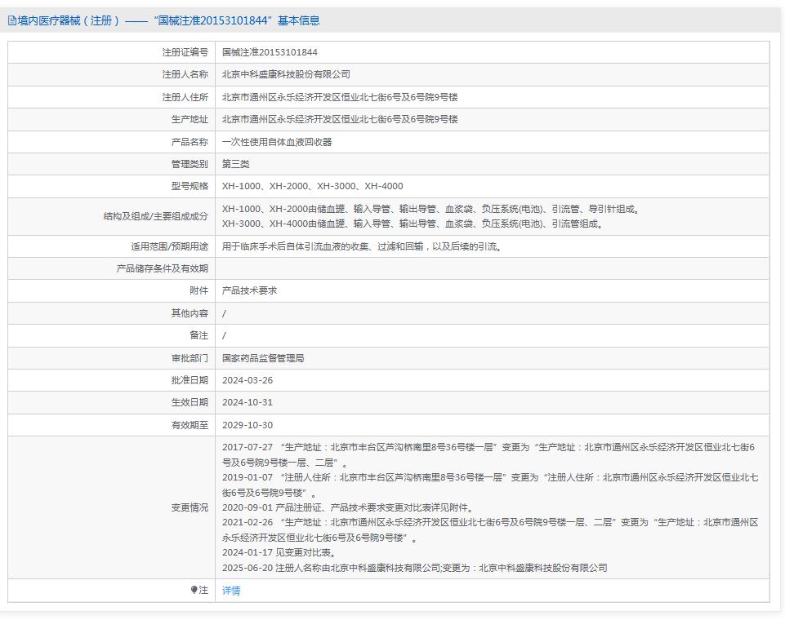785x620 pixels.
Task: Select the model list XH-1000、XH-2000、XH-3000、XH-4000
Action: point(313,186)
